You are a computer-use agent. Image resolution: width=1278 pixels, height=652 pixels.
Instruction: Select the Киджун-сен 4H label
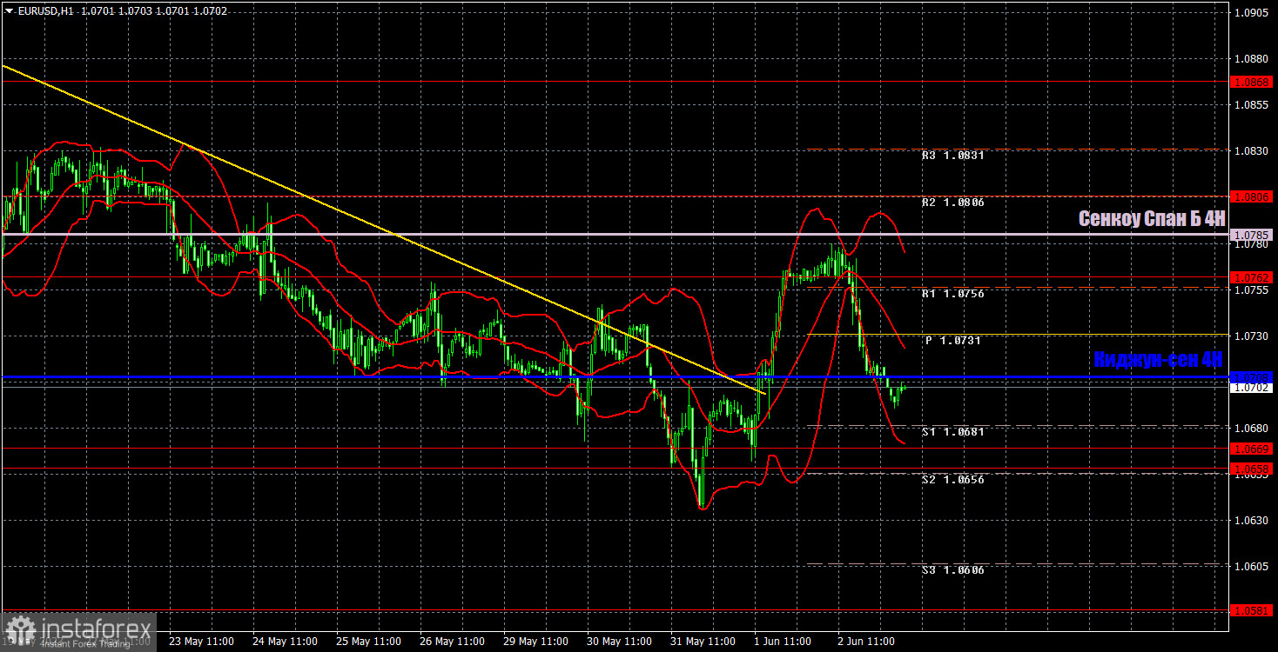pos(1158,359)
